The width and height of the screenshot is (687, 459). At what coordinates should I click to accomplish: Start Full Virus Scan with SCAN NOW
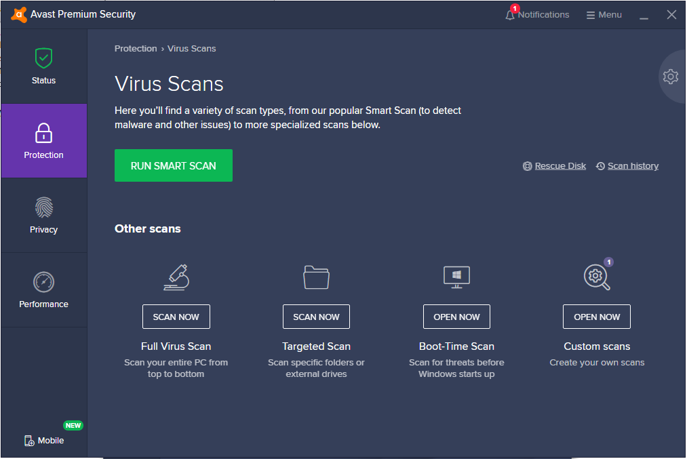176,317
